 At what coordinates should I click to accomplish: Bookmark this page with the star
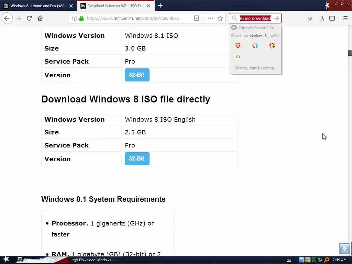coord(220,18)
